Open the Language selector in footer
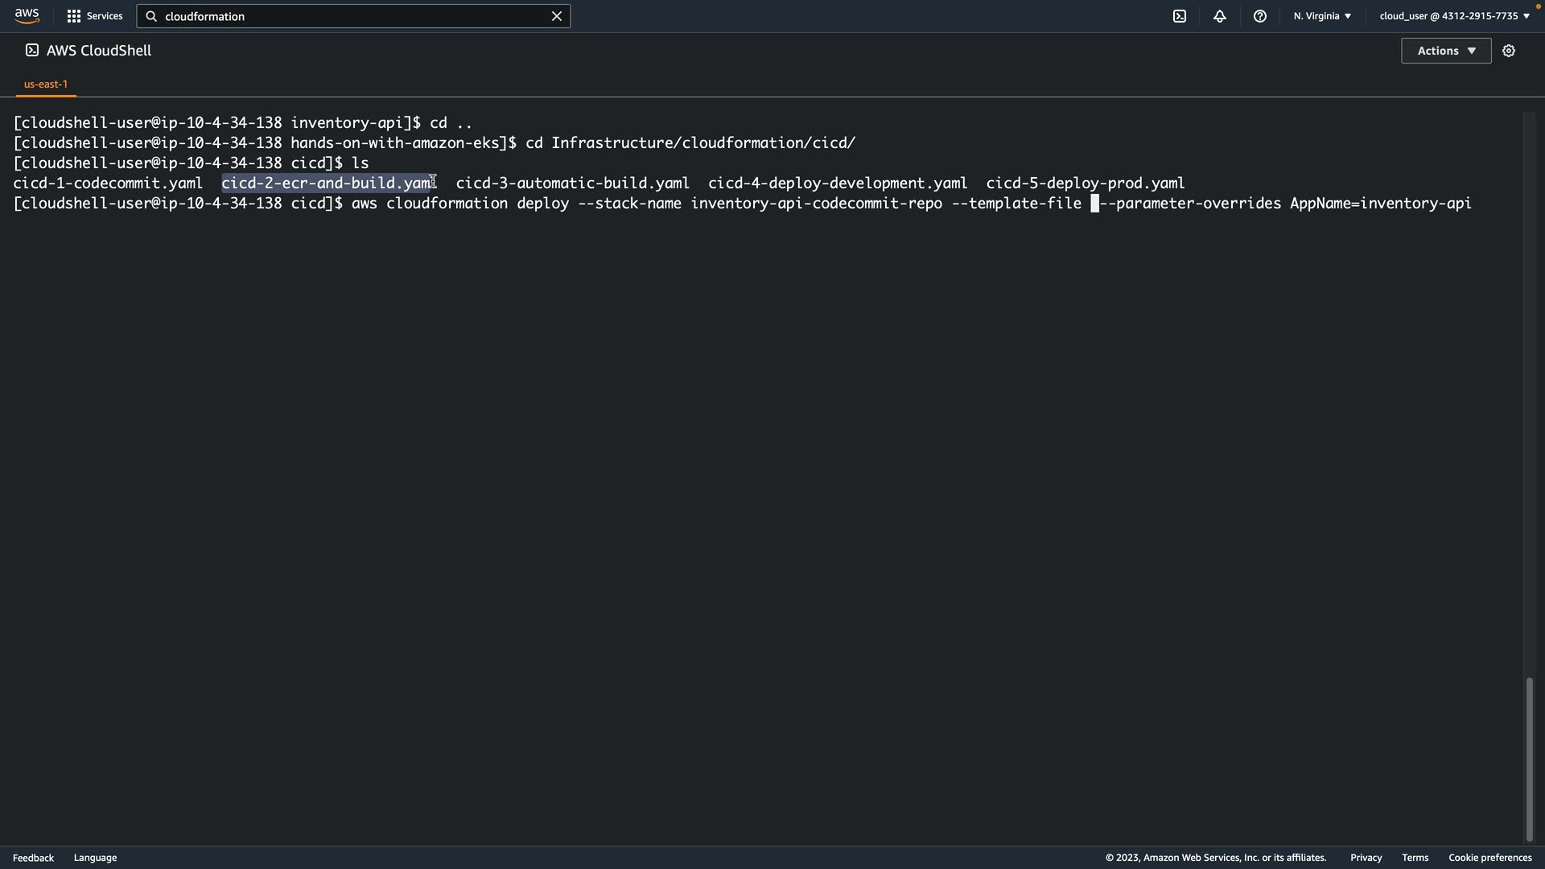This screenshot has height=869, width=1545. point(95,858)
